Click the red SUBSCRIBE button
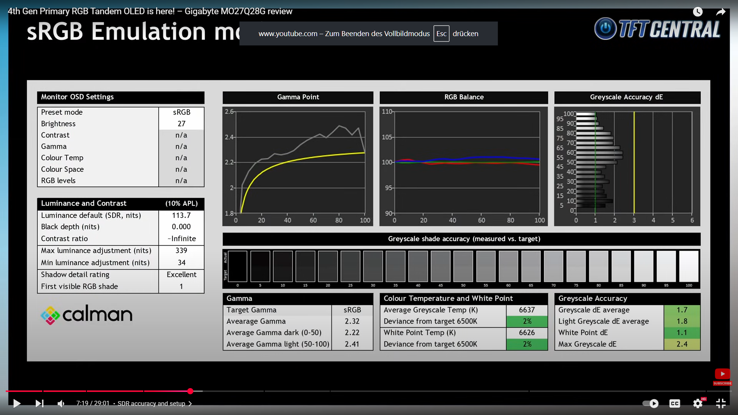Screen dimensions: 738x415 pyautogui.click(x=722, y=383)
